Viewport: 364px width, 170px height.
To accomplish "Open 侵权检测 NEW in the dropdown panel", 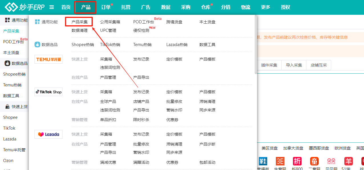I will (141, 30).
